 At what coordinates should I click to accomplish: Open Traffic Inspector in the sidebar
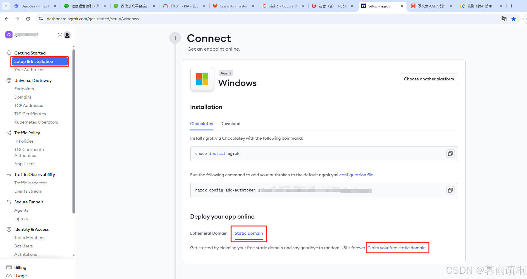[x=30, y=183]
